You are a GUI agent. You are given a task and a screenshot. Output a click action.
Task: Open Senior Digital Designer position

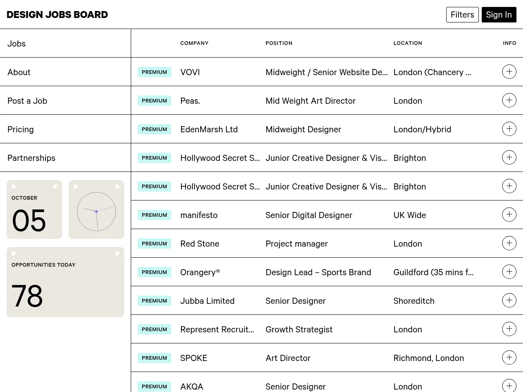[308, 215]
